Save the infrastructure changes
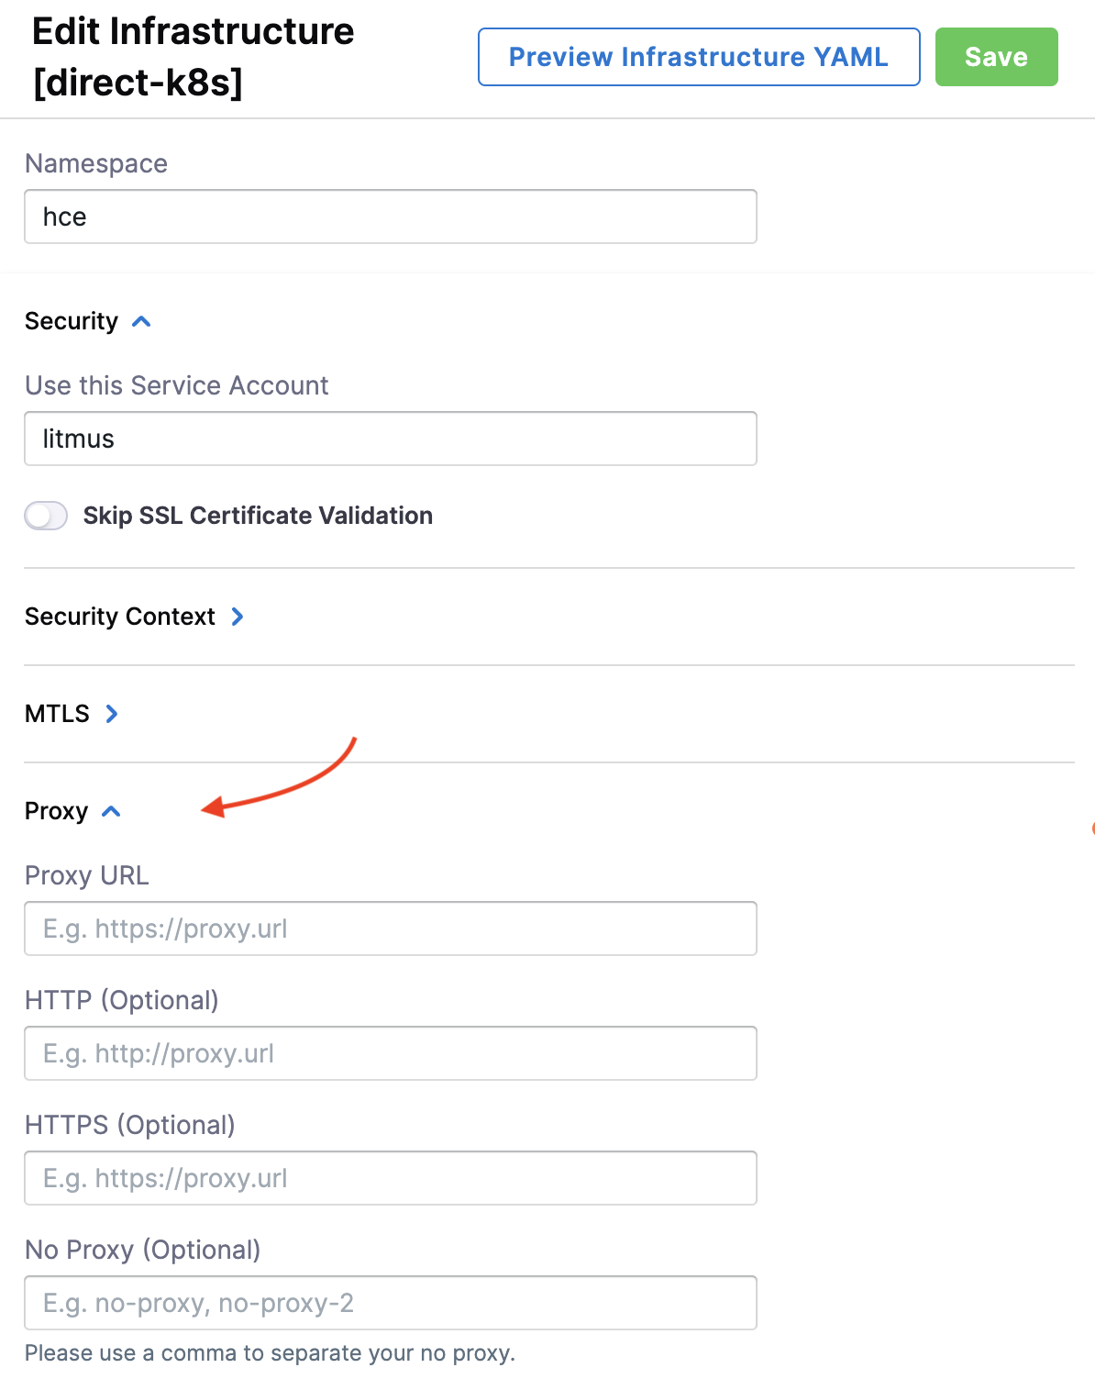Viewport: 1095px width, 1390px height. point(996,57)
